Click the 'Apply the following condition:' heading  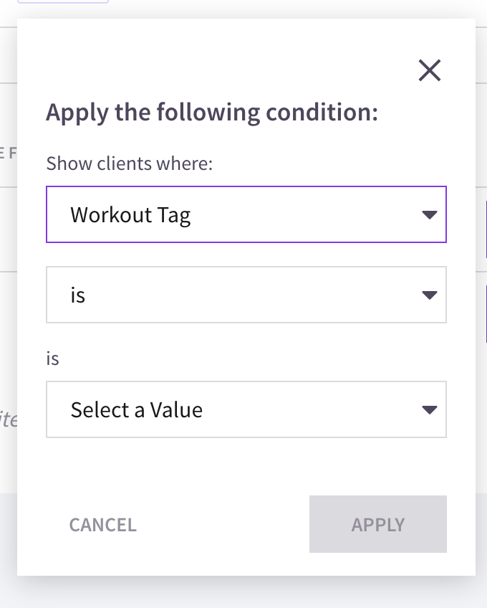click(213, 112)
